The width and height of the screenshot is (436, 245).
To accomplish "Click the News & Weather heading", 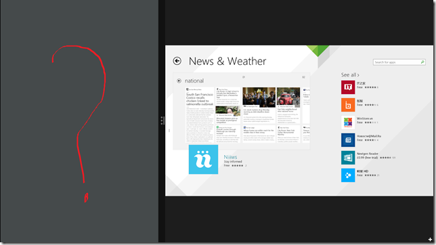I will coord(227,61).
